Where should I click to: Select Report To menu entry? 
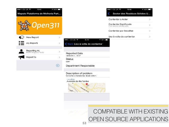(39, 57)
